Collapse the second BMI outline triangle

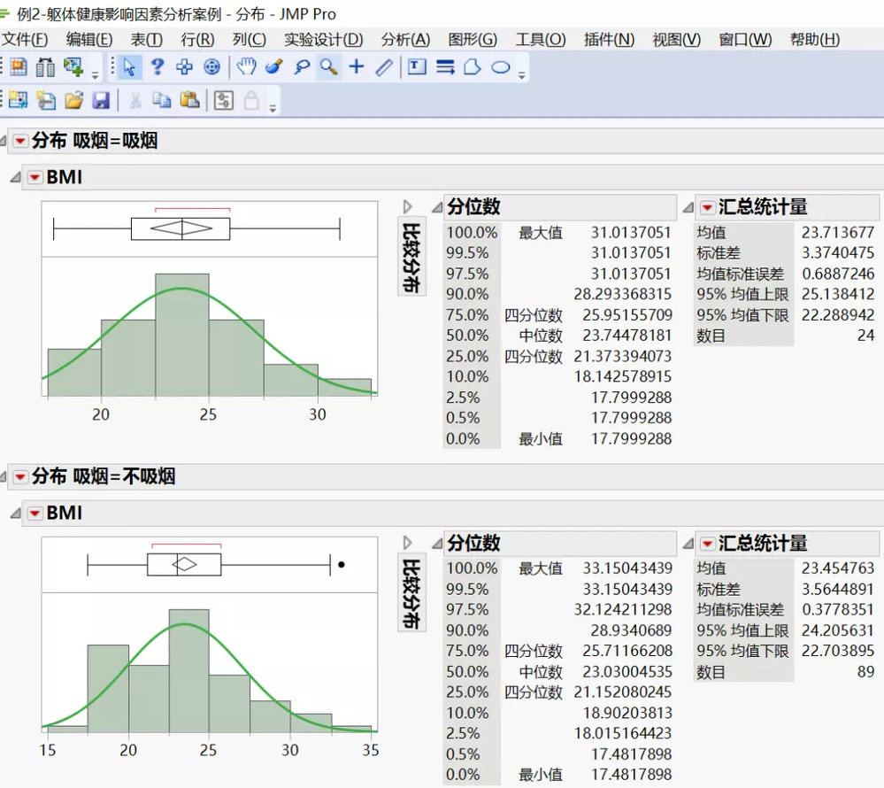pyautogui.click(x=15, y=514)
